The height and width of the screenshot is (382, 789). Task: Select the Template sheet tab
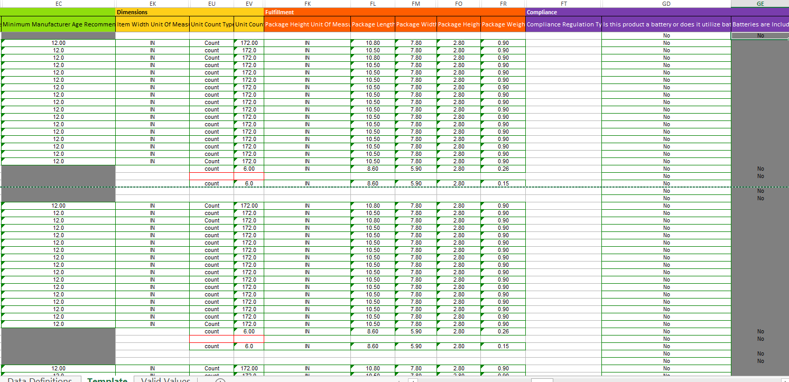coord(107,380)
